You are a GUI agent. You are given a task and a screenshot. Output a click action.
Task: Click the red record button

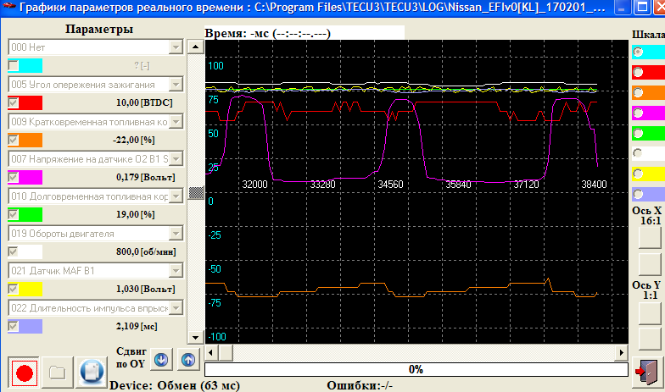pos(24,373)
